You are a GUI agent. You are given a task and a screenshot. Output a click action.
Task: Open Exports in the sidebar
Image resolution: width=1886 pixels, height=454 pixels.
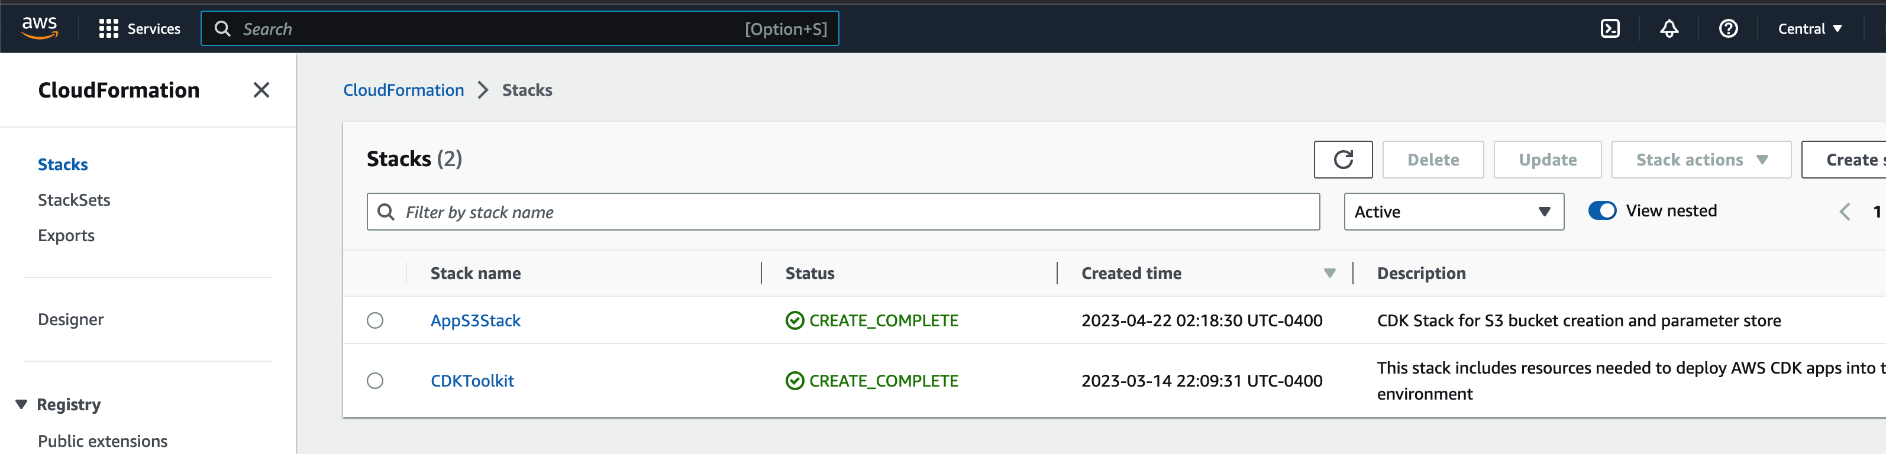point(66,235)
